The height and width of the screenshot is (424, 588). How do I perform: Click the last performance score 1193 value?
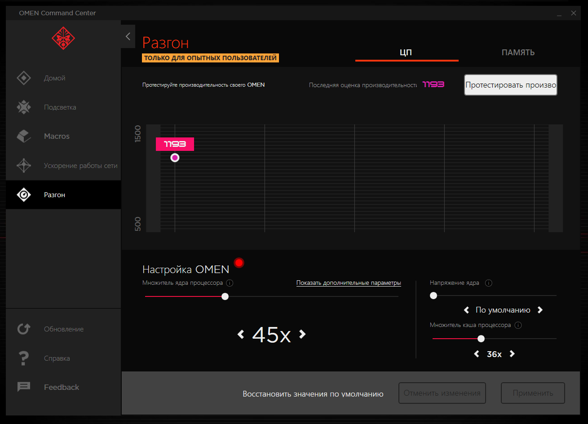(433, 84)
